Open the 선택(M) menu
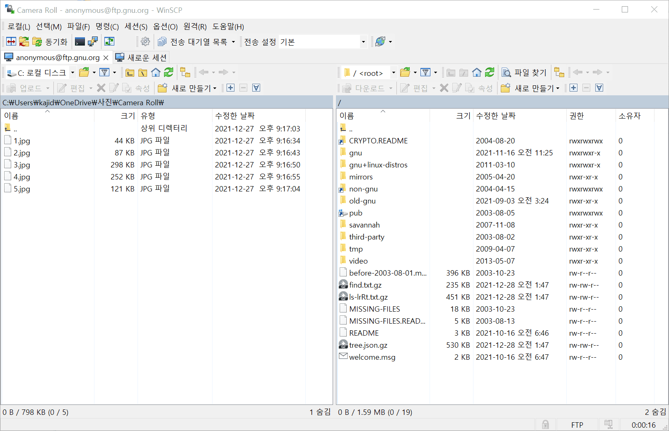The height and width of the screenshot is (431, 669). pyautogui.click(x=49, y=27)
